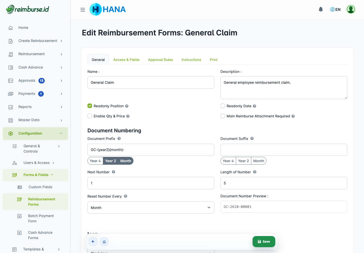This screenshot has width=364, height=253.
Task: Toggle the hamburger menu icon
Action: (83, 10)
